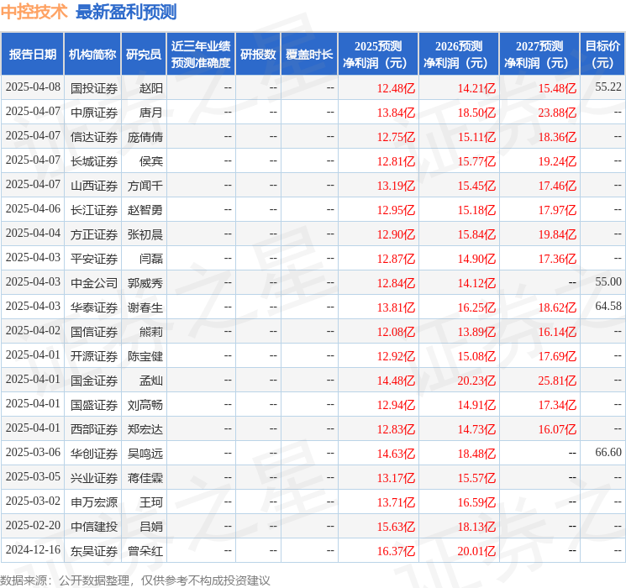This screenshot has width=626, height=588.
Task: Click analyst name 唐月
Action: point(151,113)
